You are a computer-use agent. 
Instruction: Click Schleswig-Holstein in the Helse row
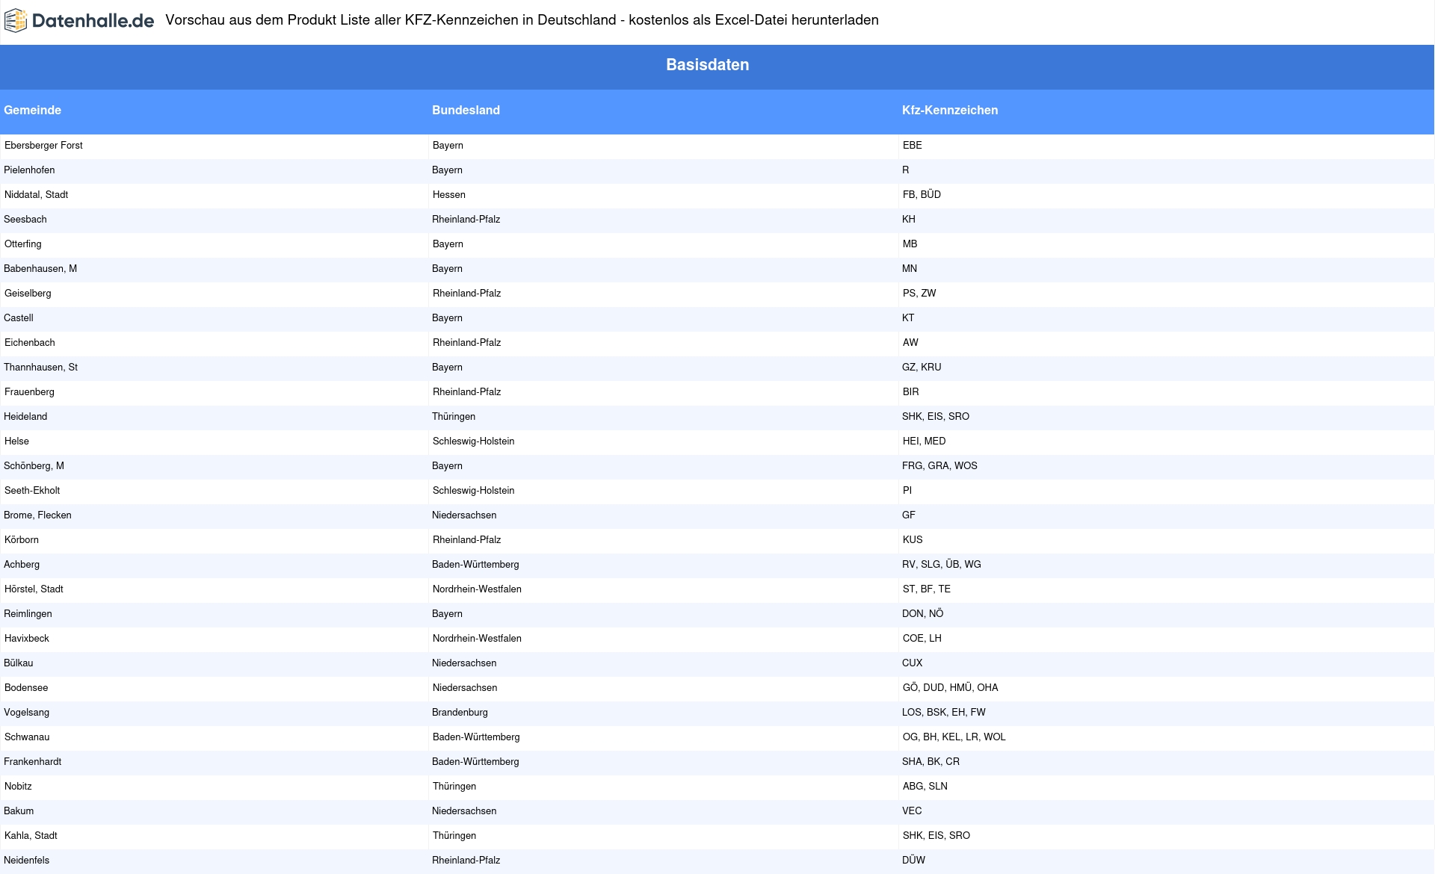click(x=474, y=441)
